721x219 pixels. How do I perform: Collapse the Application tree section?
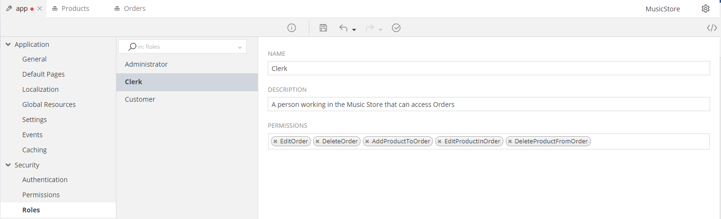(8, 44)
